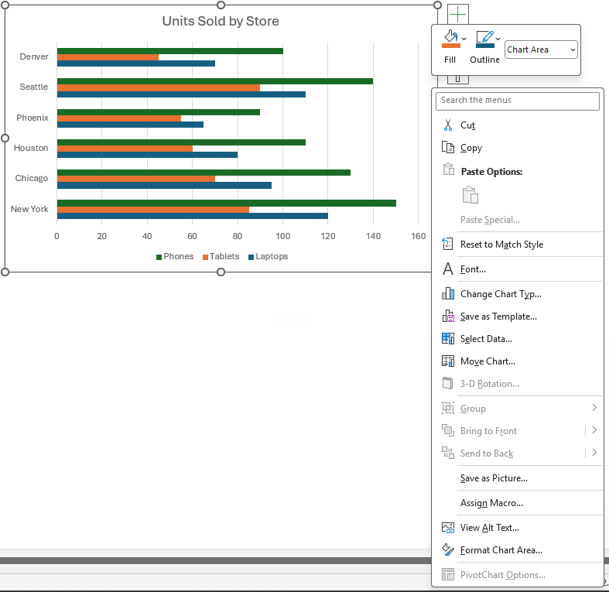Click the 100 value axis label
The width and height of the screenshot is (609, 592).
point(282,236)
